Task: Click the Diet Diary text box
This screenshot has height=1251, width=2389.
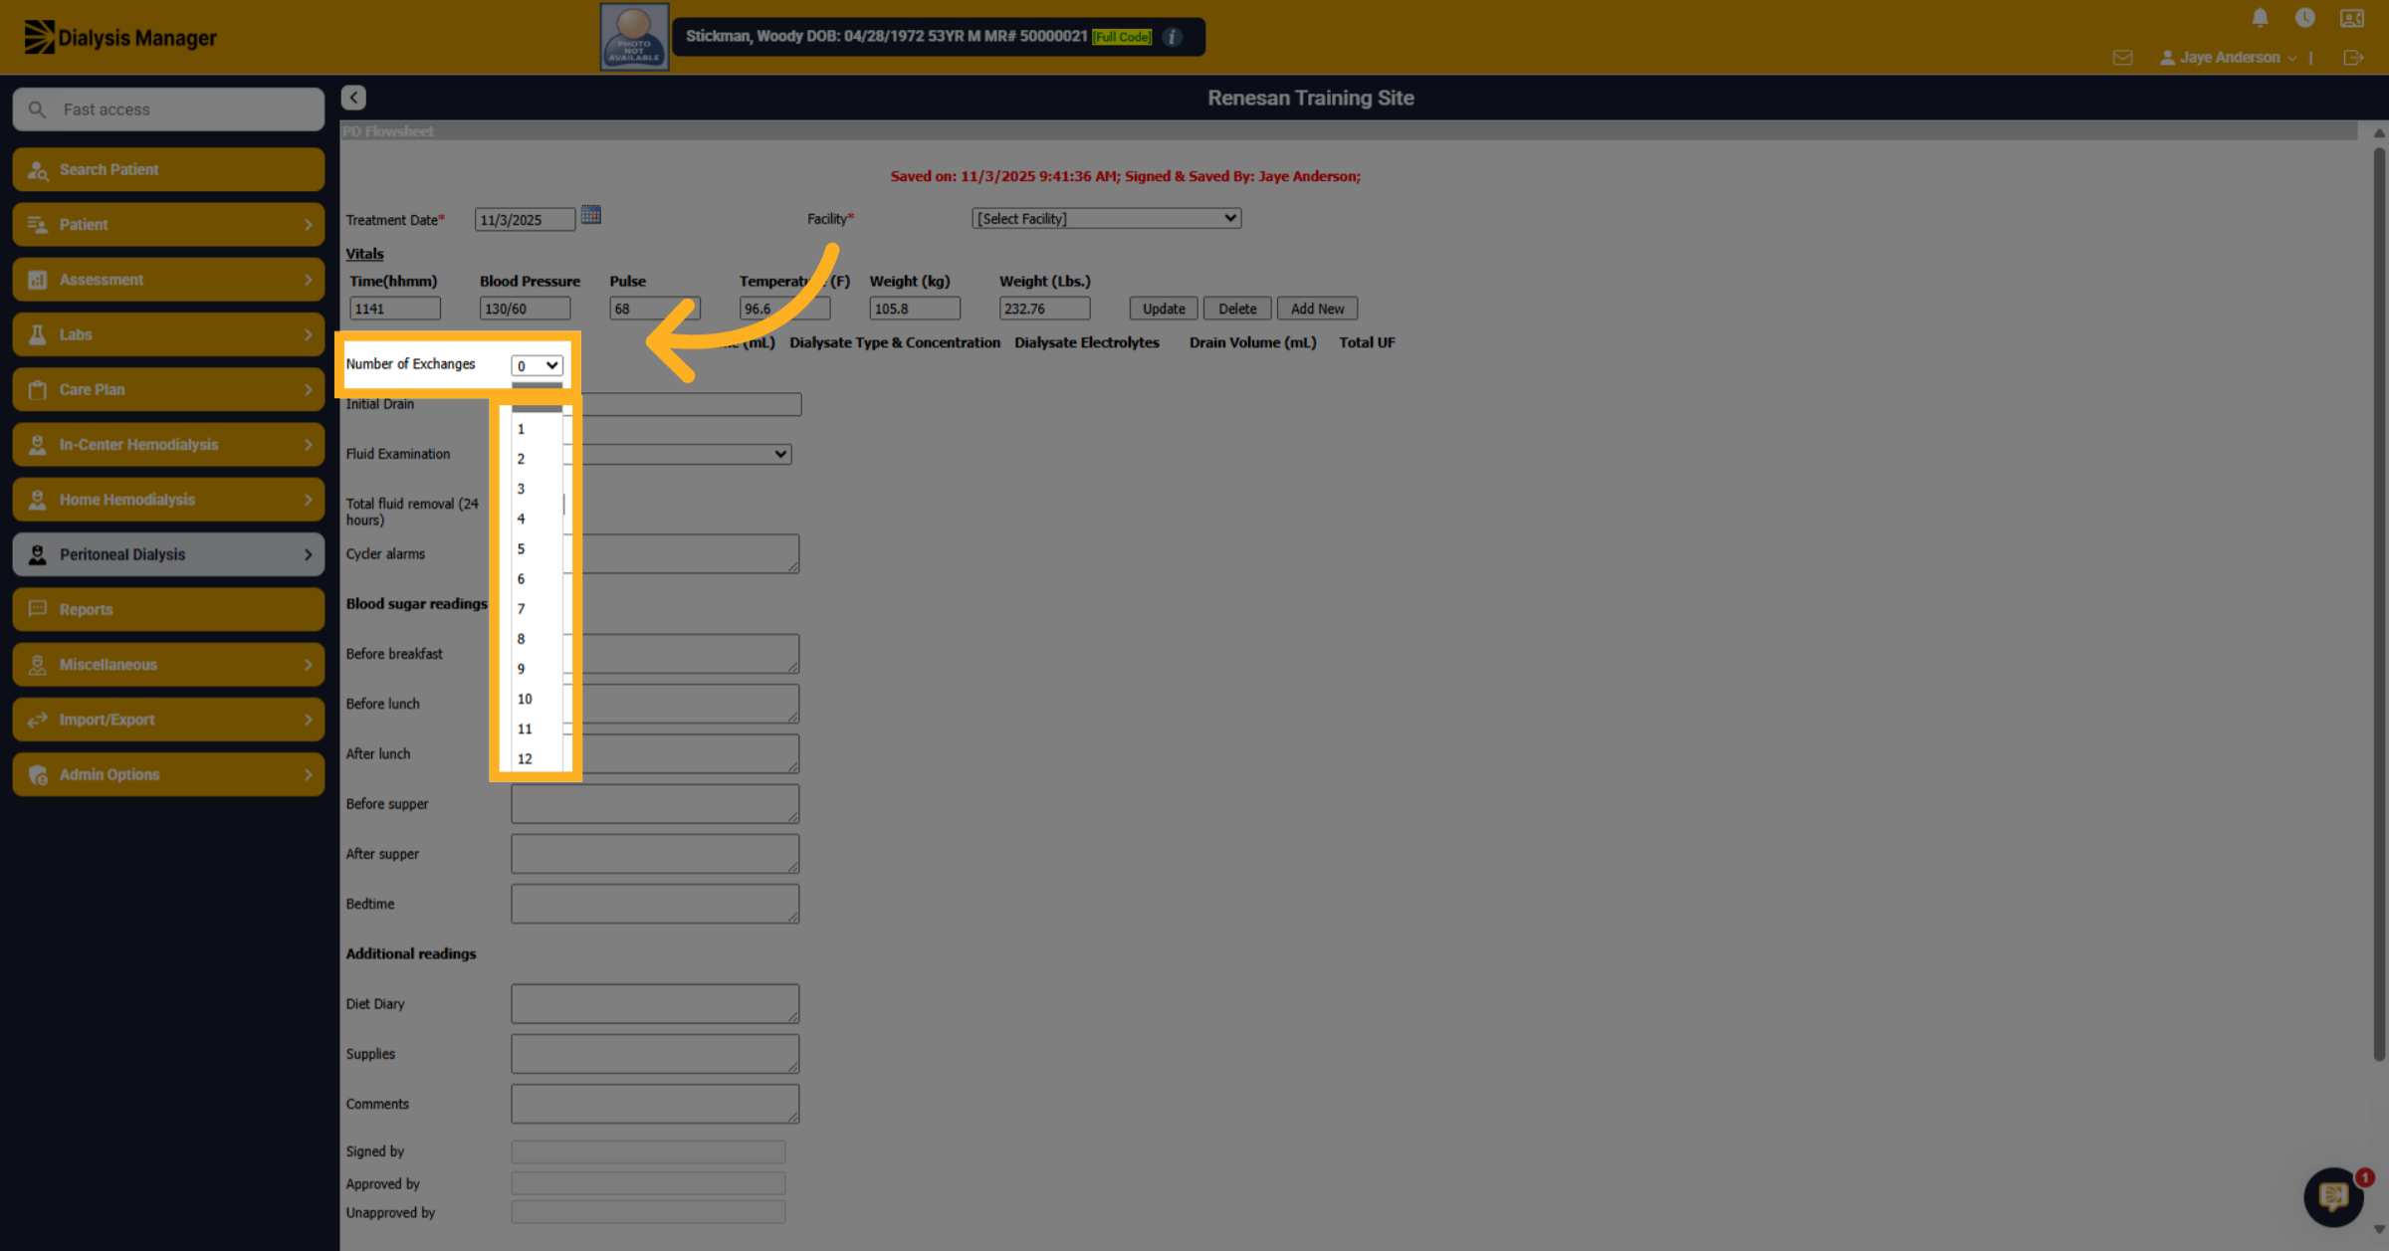Action: click(655, 1004)
